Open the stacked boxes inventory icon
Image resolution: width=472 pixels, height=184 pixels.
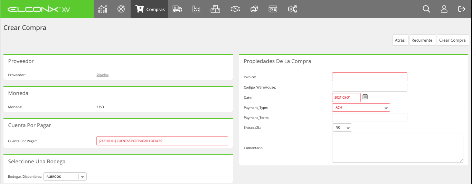click(x=215, y=9)
